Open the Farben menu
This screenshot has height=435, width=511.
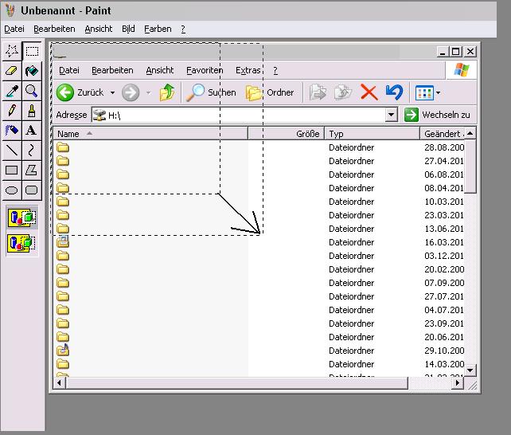pos(158,29)
